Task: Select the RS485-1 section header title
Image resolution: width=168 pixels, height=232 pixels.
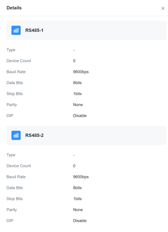Action: [34, 30]
